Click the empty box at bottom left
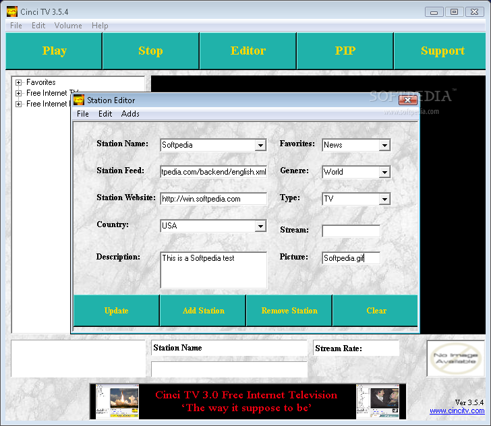This screenshot has height=426, width=491. (78, 359)
